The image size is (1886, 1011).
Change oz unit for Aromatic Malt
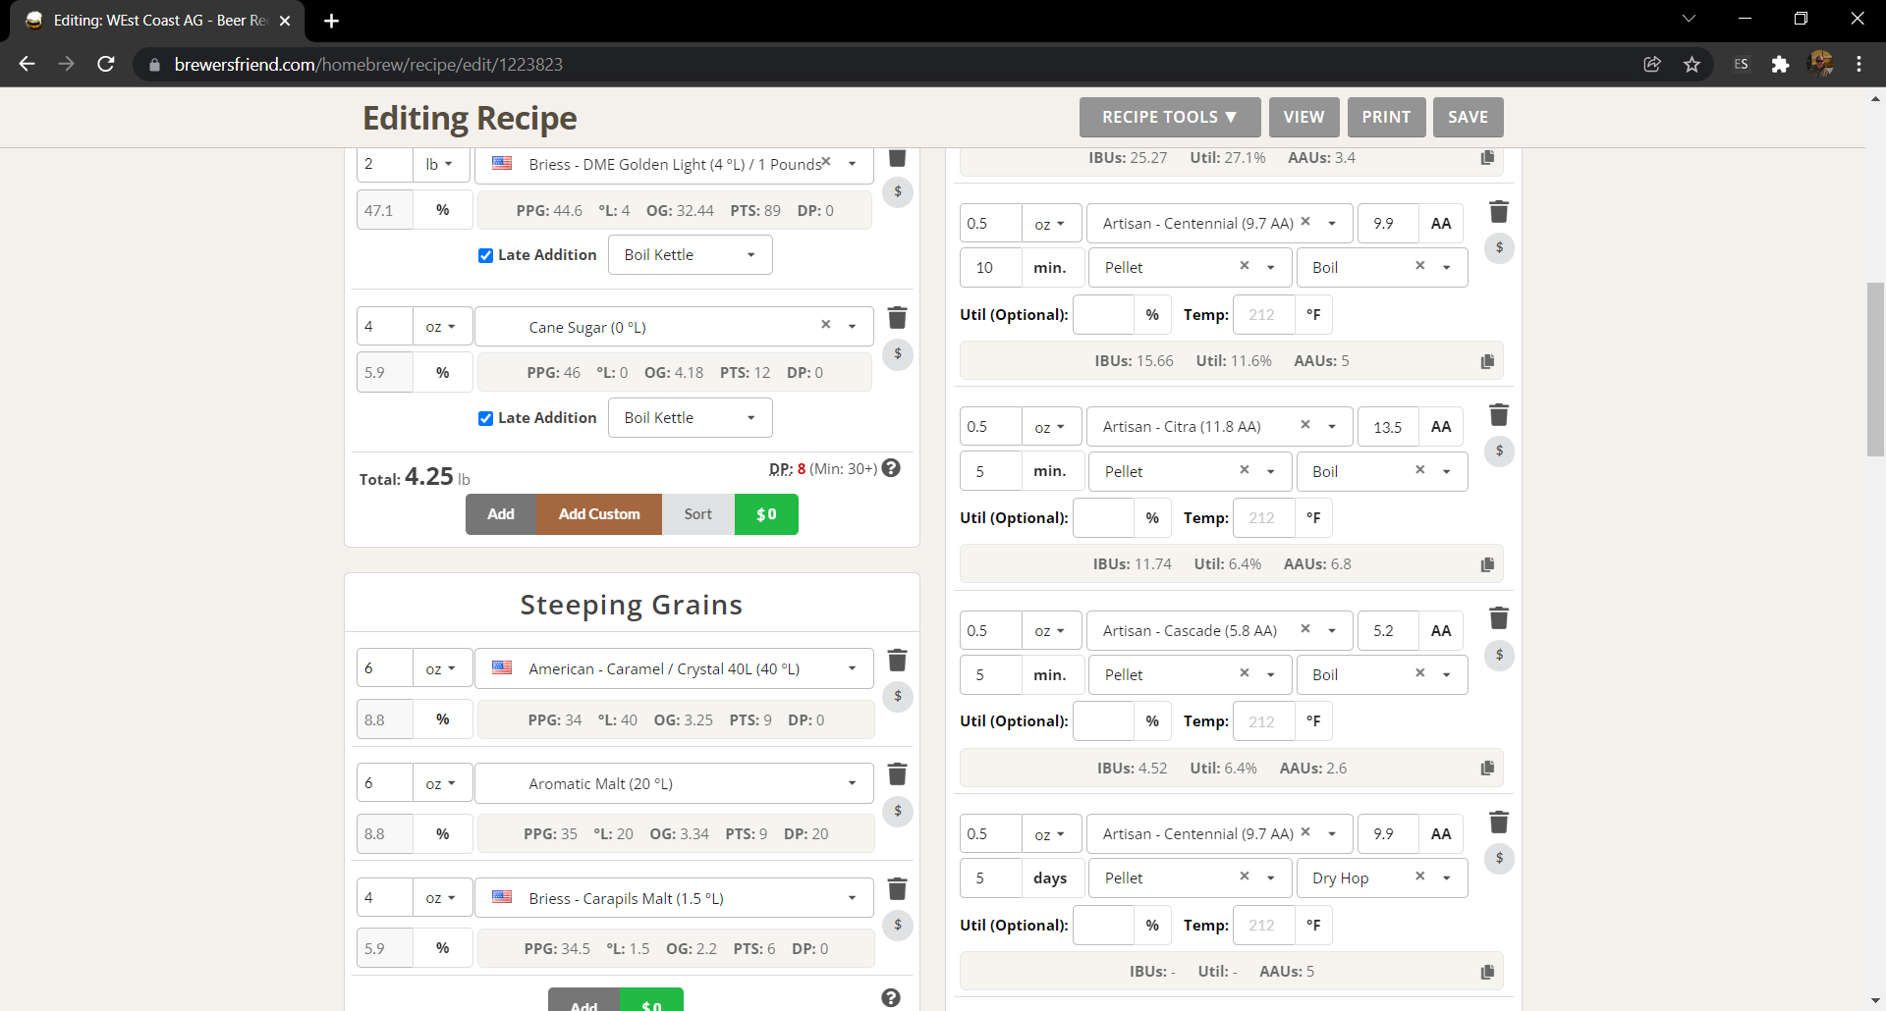(x=442, y=783)
